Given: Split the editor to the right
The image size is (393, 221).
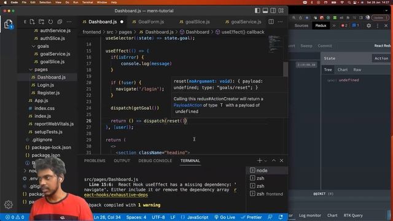Looking at the screenshot, I should [271, 22].
